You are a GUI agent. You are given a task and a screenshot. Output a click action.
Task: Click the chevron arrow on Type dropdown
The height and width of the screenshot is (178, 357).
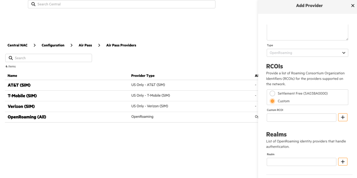(x=344, y=53)
